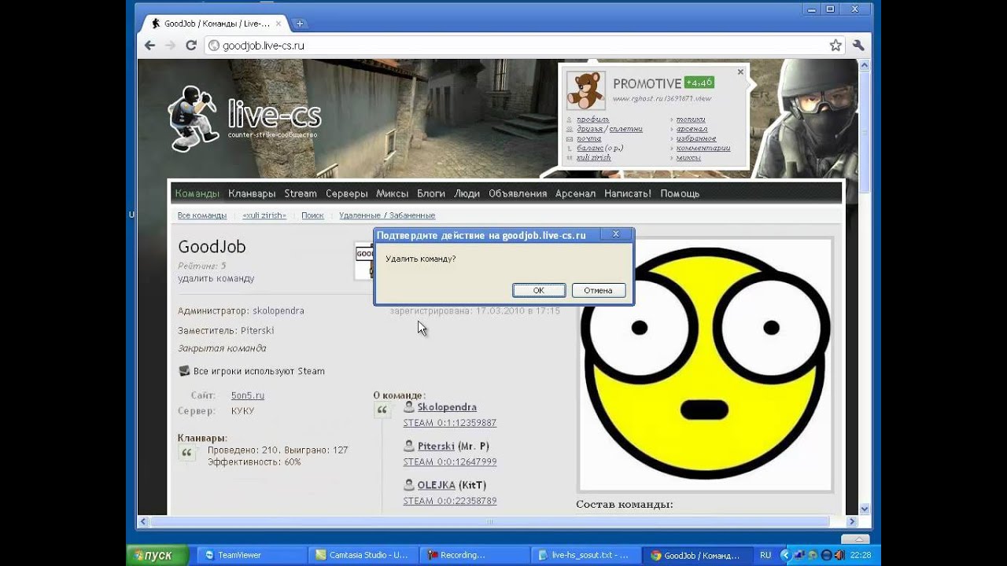Click the teddy bear avatar

585,90
